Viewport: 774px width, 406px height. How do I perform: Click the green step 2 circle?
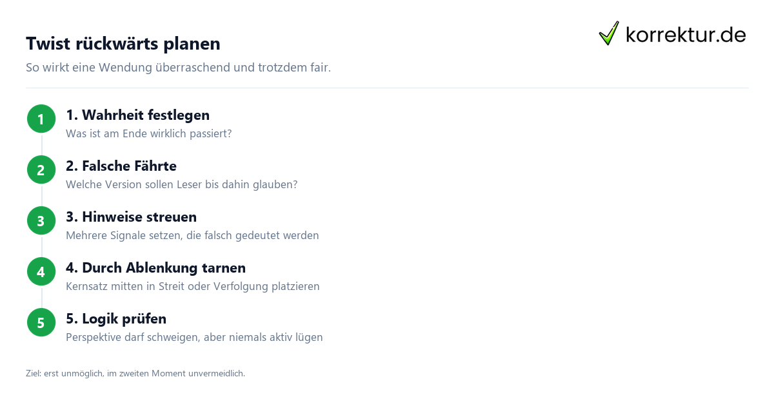click(x=41, y=170)
